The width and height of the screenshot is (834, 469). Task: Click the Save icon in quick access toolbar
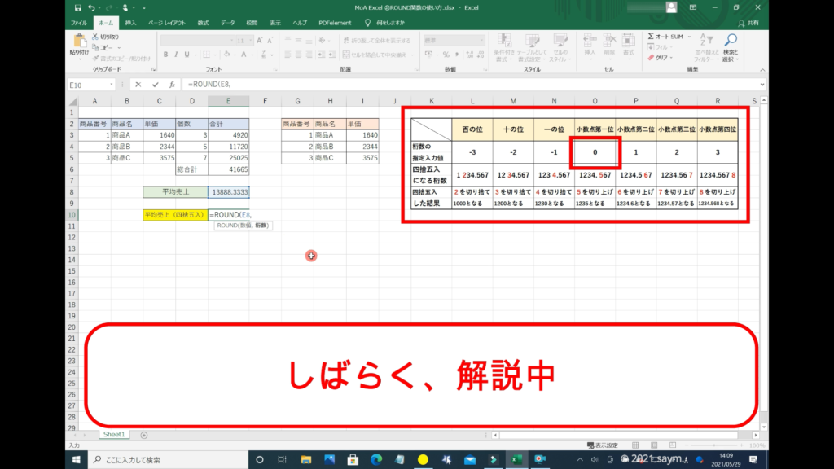[77, 7]
